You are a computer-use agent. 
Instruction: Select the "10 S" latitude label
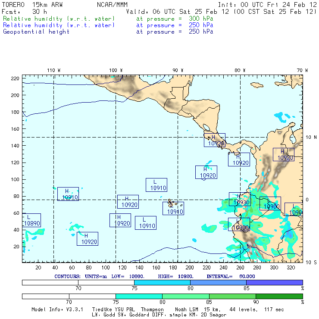[311, 263]
